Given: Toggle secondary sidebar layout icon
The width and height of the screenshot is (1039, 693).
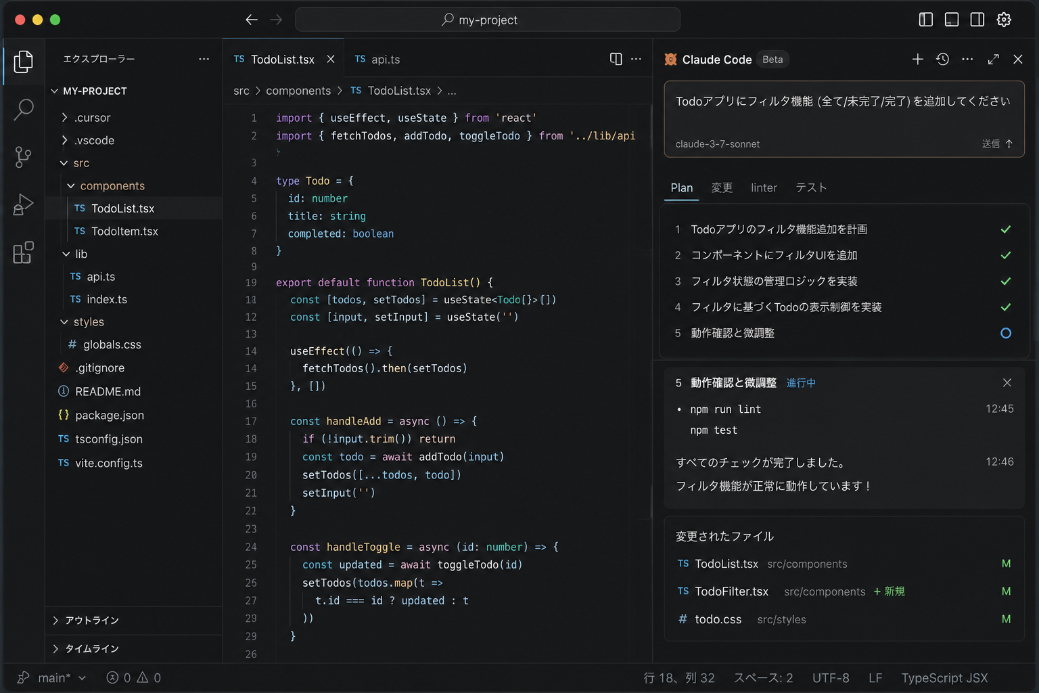Looking at the screenshot, I should [x=977, y=20].
